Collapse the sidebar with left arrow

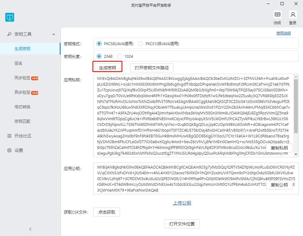point(30,229)
